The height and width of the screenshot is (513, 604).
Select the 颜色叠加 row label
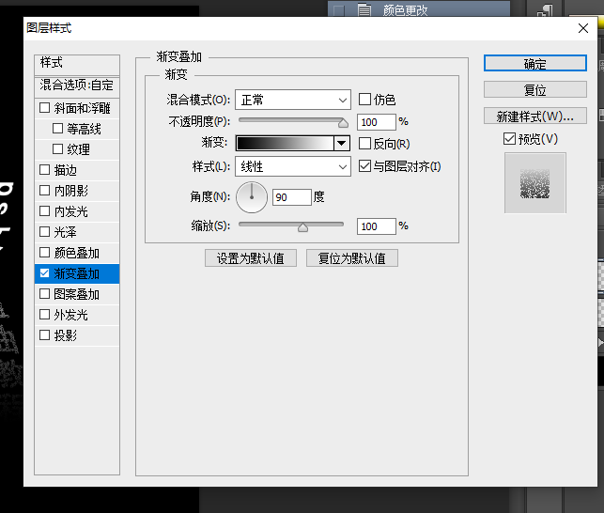[77, 253]
